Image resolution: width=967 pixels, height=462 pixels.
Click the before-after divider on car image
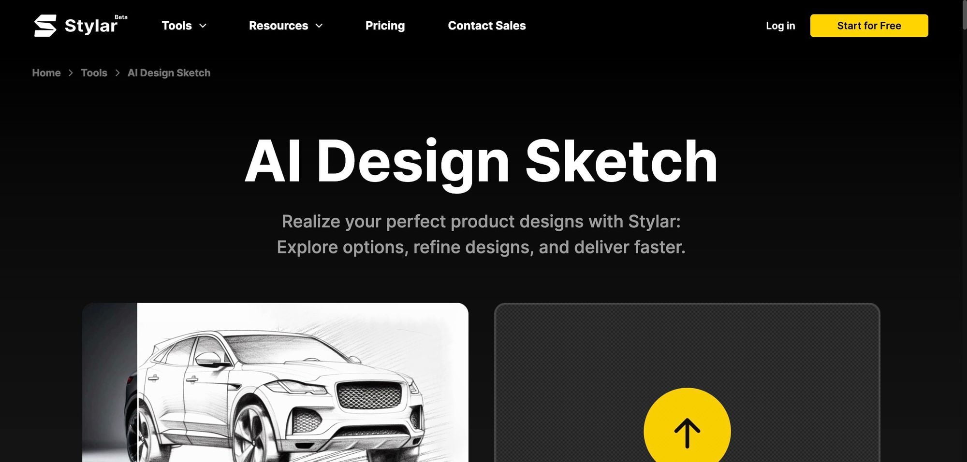137,382
